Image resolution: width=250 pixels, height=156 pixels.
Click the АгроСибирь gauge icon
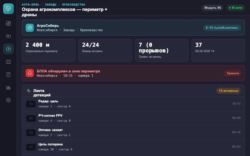click(x=30, y=28)
